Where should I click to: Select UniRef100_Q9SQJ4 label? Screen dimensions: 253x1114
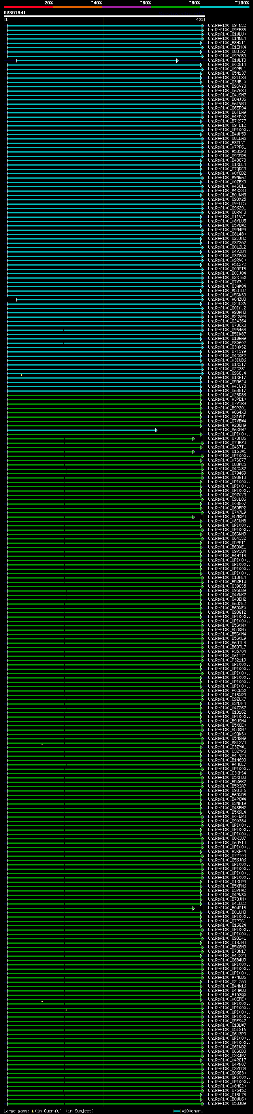coord(227,373)
